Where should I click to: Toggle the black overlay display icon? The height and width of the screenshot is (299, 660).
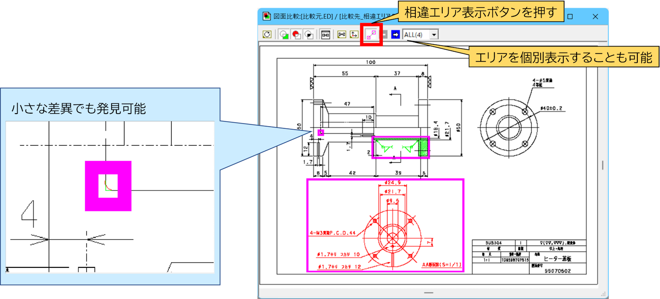click(x=309, y=35)
